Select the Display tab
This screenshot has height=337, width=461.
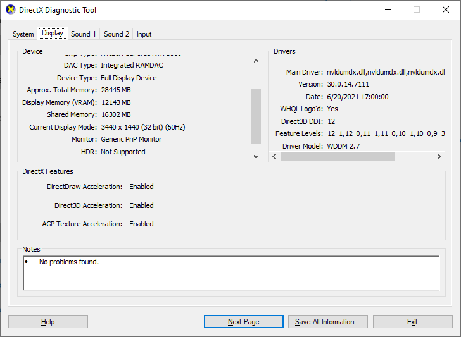pyautogui.click(x=53, y=33)
